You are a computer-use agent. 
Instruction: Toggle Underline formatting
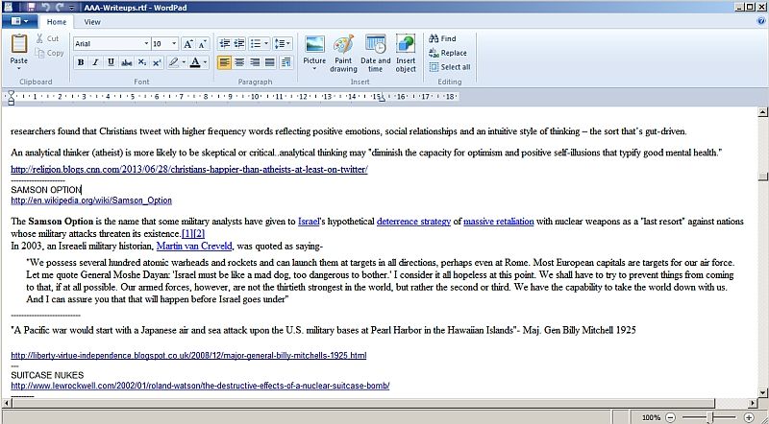(111, 62)
